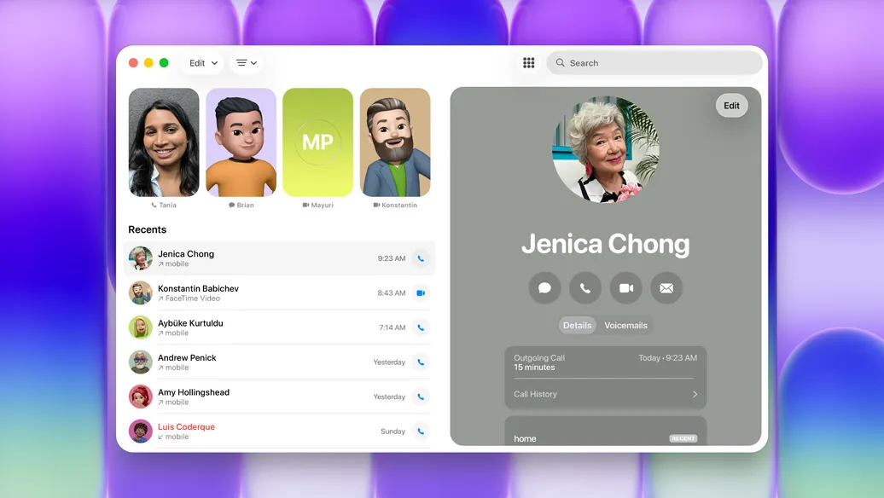Select the Details tab
Image resolution: width=884 pixels, height=498 pixels.
(578, 326)
